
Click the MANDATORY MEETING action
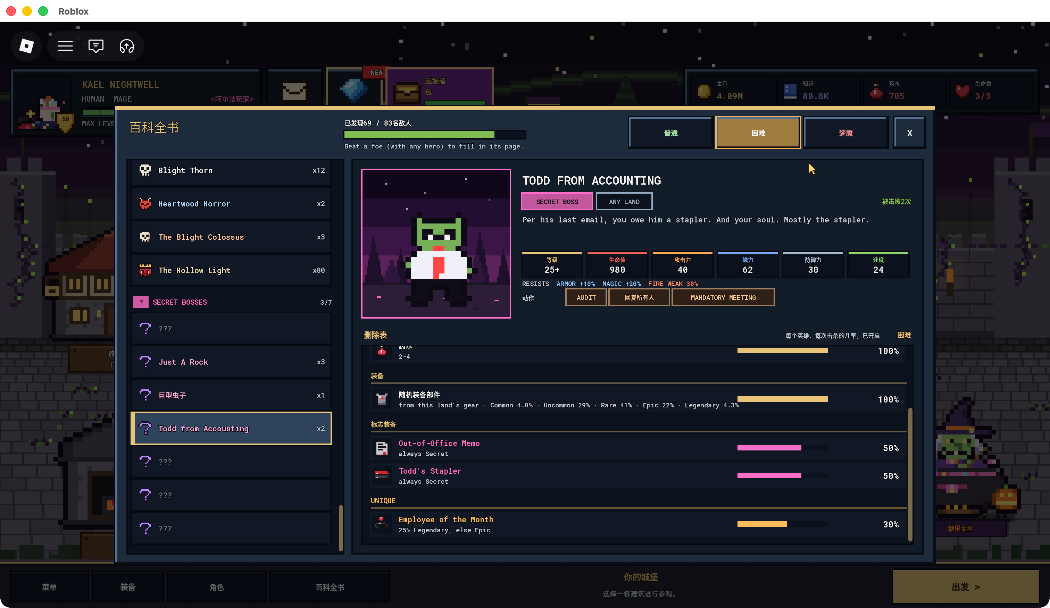point(723,297)
